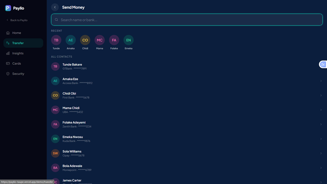Select contact name Sola Williams

(72, 151)
